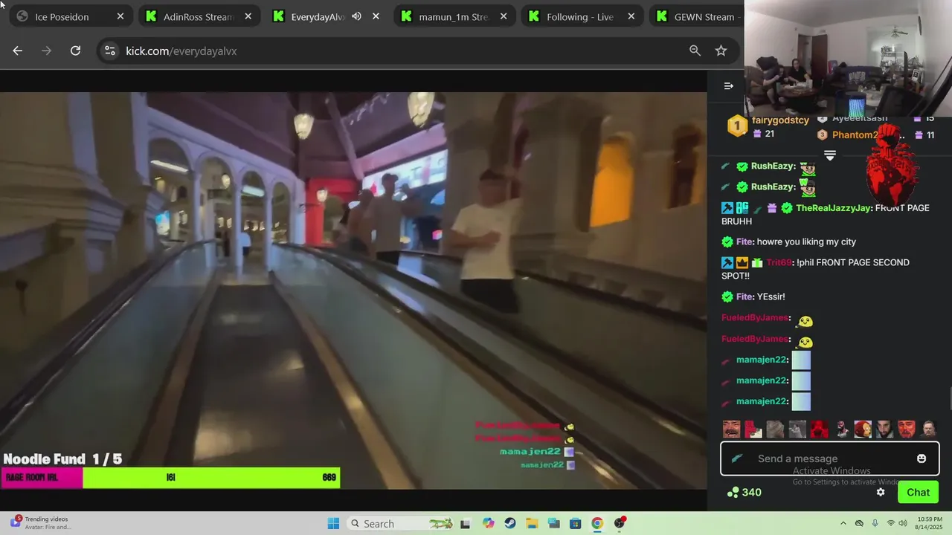Screen dimensions: 952x535
Task: Open the emoji picker in chat
Action: pos(922,458)
